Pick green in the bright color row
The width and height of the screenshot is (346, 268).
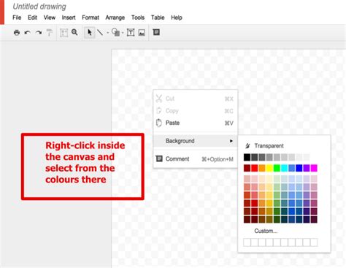(x=277, y=168)
